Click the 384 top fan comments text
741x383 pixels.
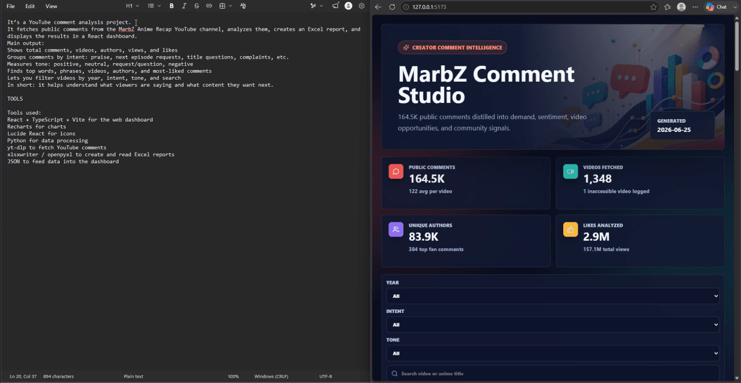click(x=436, y=249)
